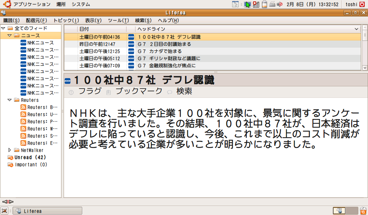Click the ブックマーク link
Viewport: 368px width, 215px height.
pyautogui.click(x=139, y=91)
